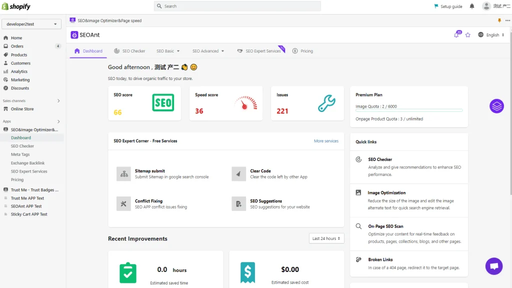The image size is (512, 288).
Task: Click the wrench Issues icon
Action: pyautogui.click(x=326, y=103)
